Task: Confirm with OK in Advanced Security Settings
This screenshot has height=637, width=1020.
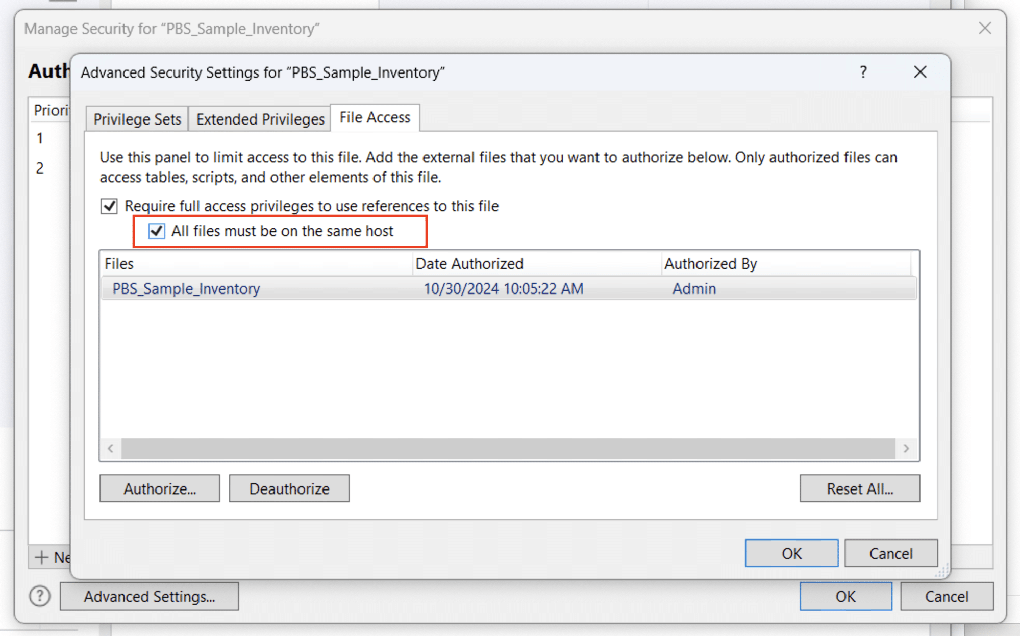Action: (x=791, y=553)
